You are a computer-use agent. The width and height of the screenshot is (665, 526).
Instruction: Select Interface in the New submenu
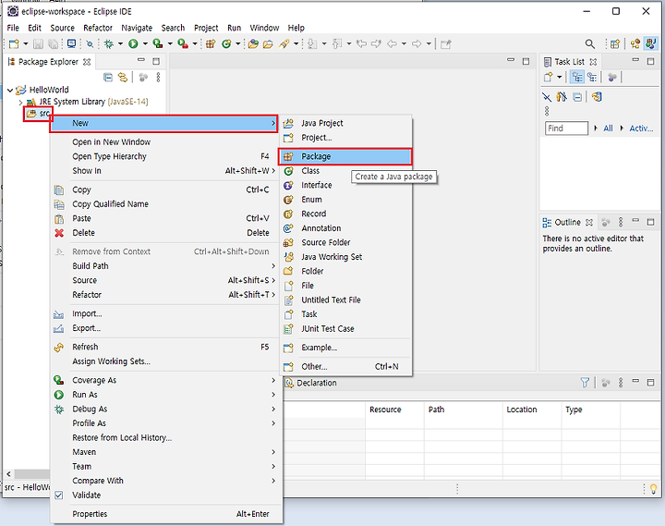[345, 185]
